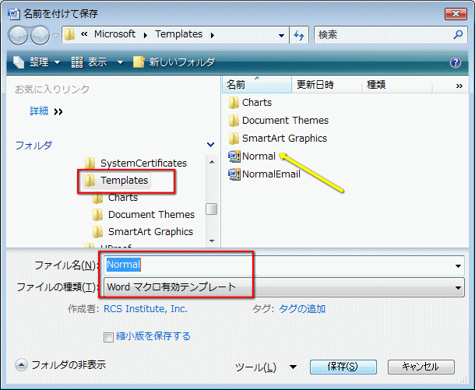The height and width of the screenshot is (390, 475).
Task: Click the 詳細 link in favorites
Action: click(39, 111)
